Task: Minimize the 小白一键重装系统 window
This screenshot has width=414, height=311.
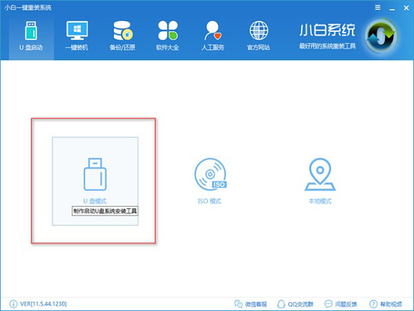Action: pyautogui.click(x=393, y=8)
